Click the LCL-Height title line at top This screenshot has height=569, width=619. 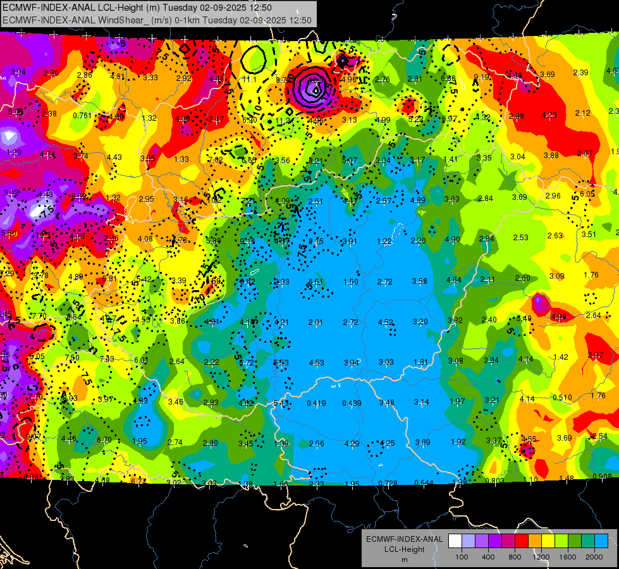coord(137,8)
